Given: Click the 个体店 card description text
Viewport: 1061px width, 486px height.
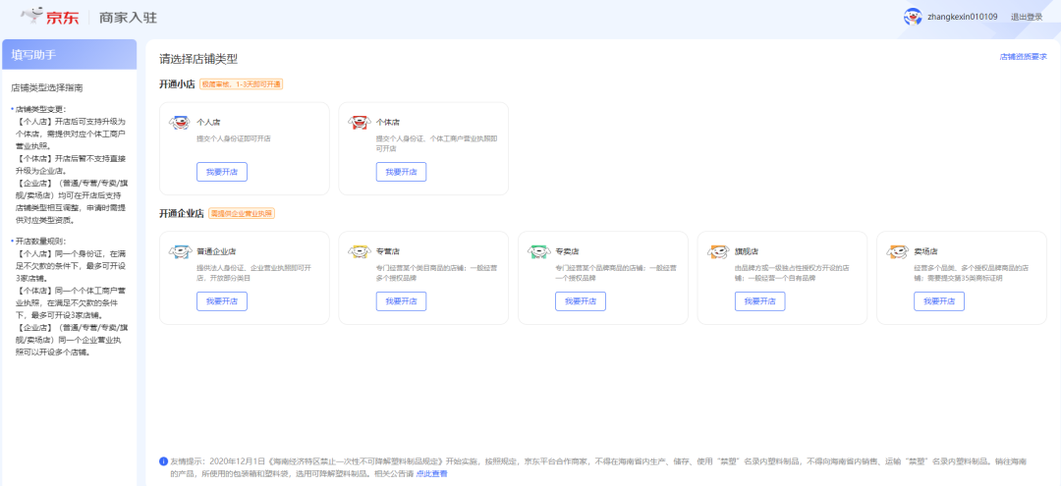Looking at the screenshot, I should coord(437,142).
